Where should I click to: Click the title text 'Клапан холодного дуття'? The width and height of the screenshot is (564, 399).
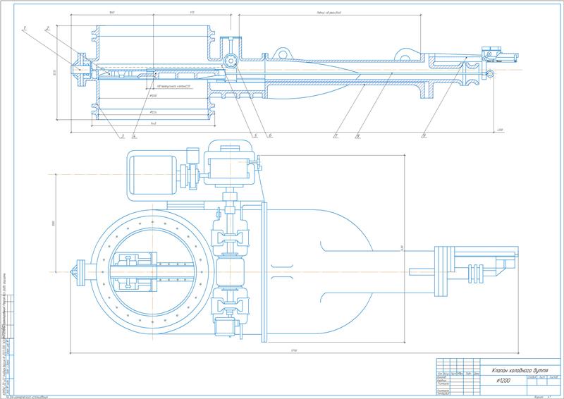(x=520, y=371)
